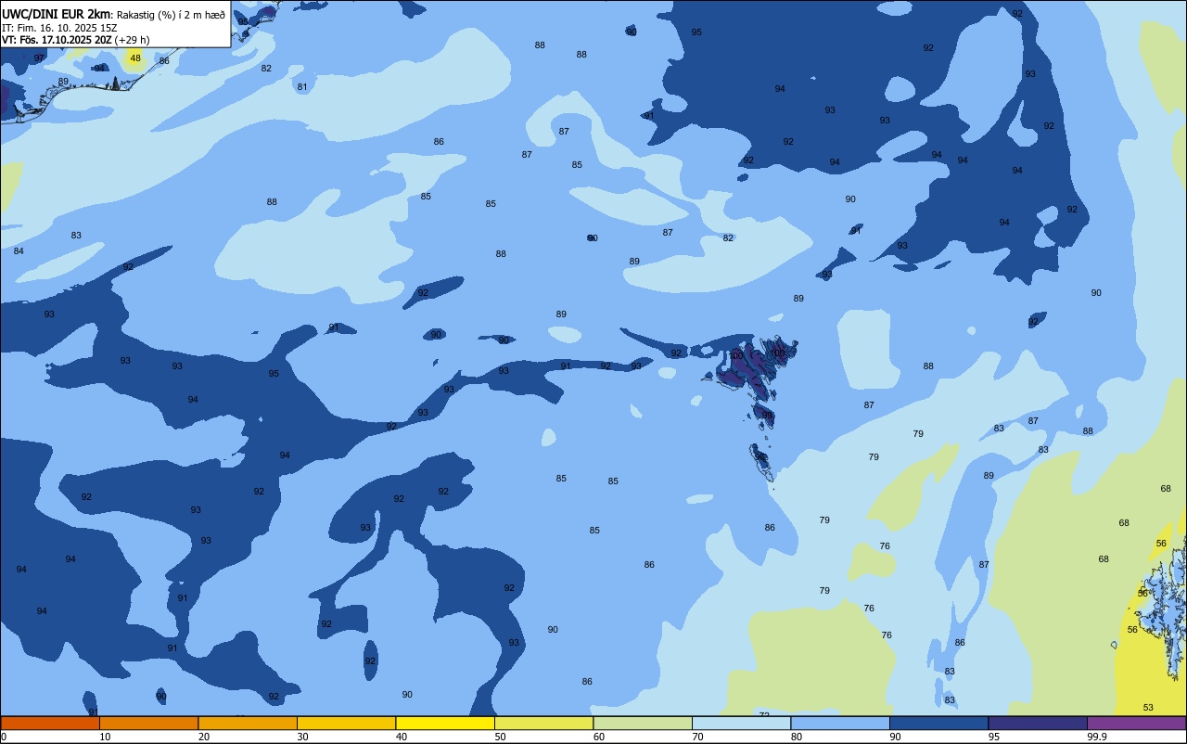
Task: Click the "70" tick label on the legend
Action: pyautogui.click(x=697, y=737)
